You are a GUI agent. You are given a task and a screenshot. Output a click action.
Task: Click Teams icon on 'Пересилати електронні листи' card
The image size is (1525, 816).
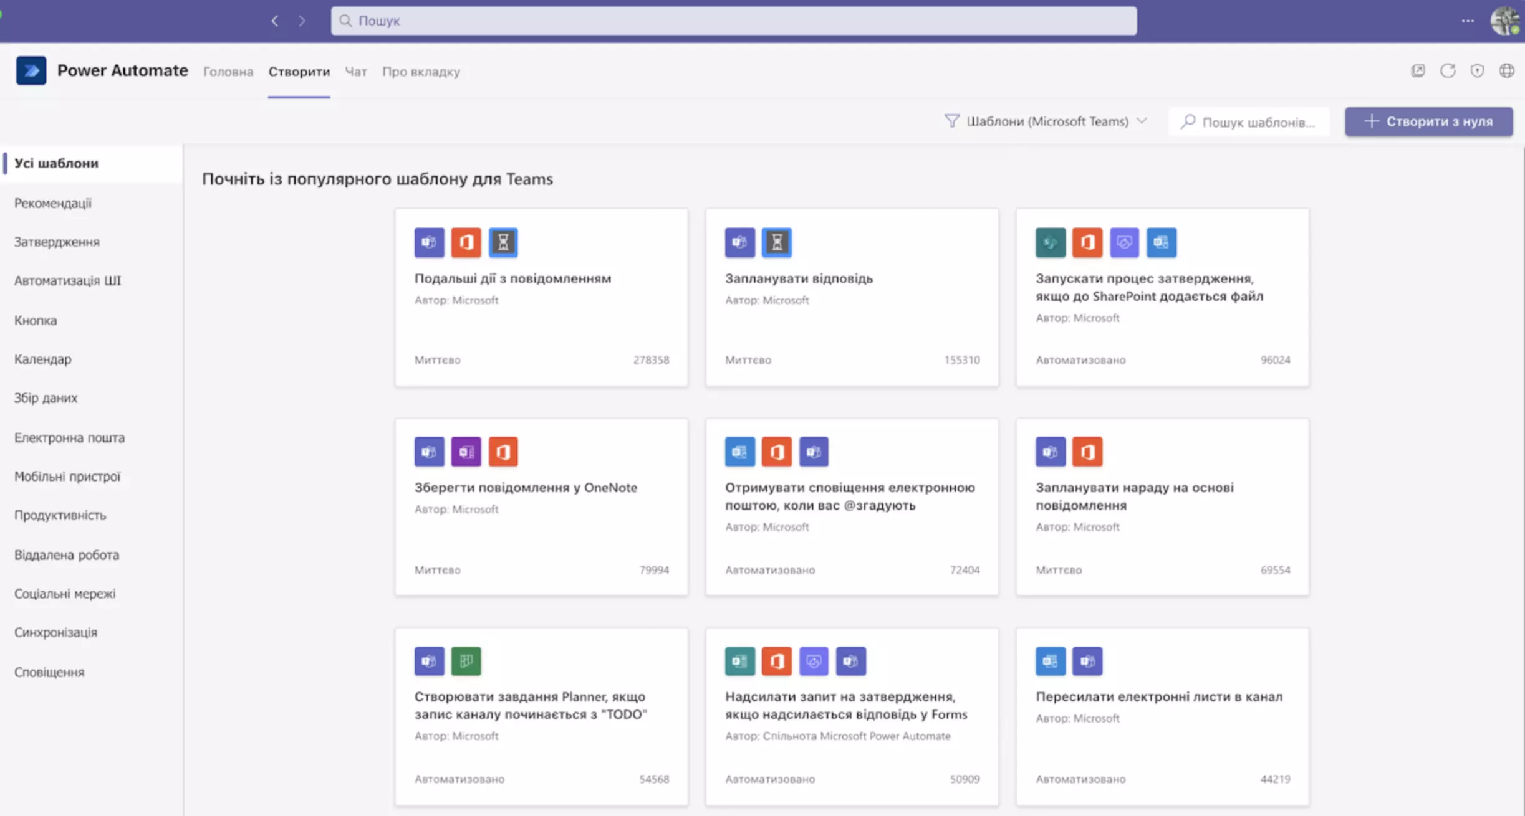click(x=1087, y=661)
